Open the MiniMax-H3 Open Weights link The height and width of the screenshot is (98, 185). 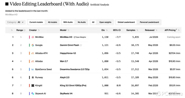point(80,37)
